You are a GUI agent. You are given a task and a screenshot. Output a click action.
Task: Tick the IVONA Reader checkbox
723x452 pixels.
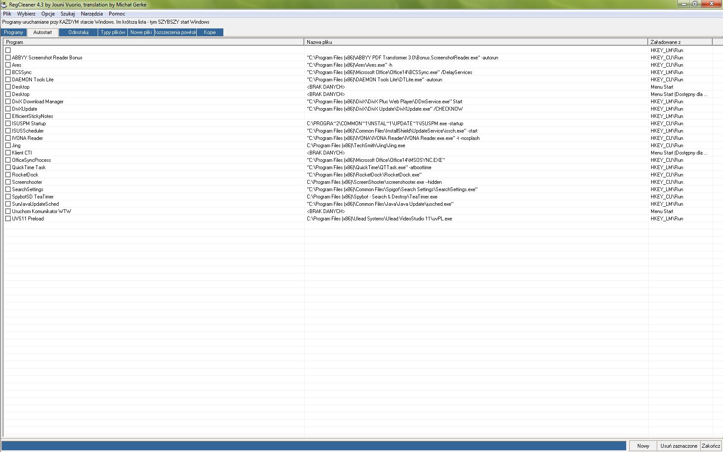point(8,138)
